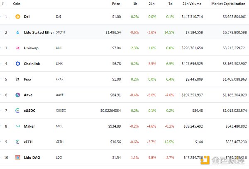Click the Maker logo icon
This screenshot has width=249, height=169.
click(x=18, y=126)
